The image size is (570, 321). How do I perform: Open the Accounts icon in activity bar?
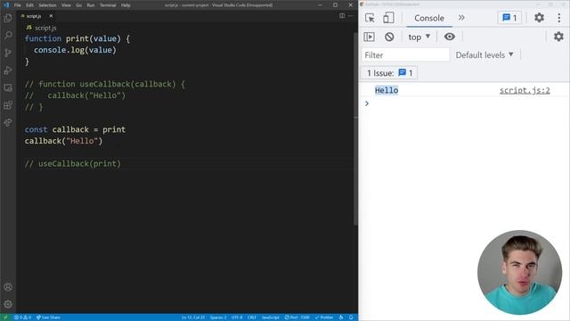click(8, 287)
